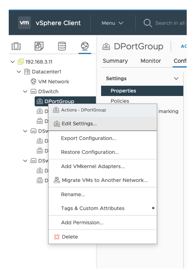Choose Migrate VMs to Another Network

(103, 180)
